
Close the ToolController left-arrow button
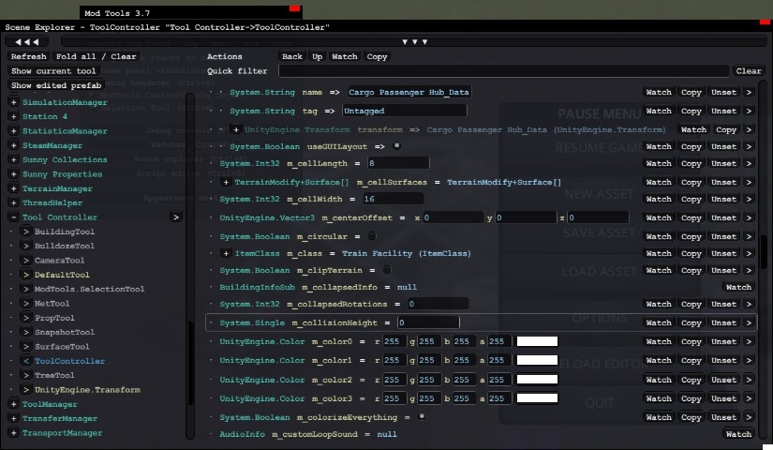[x=26, y=361]
